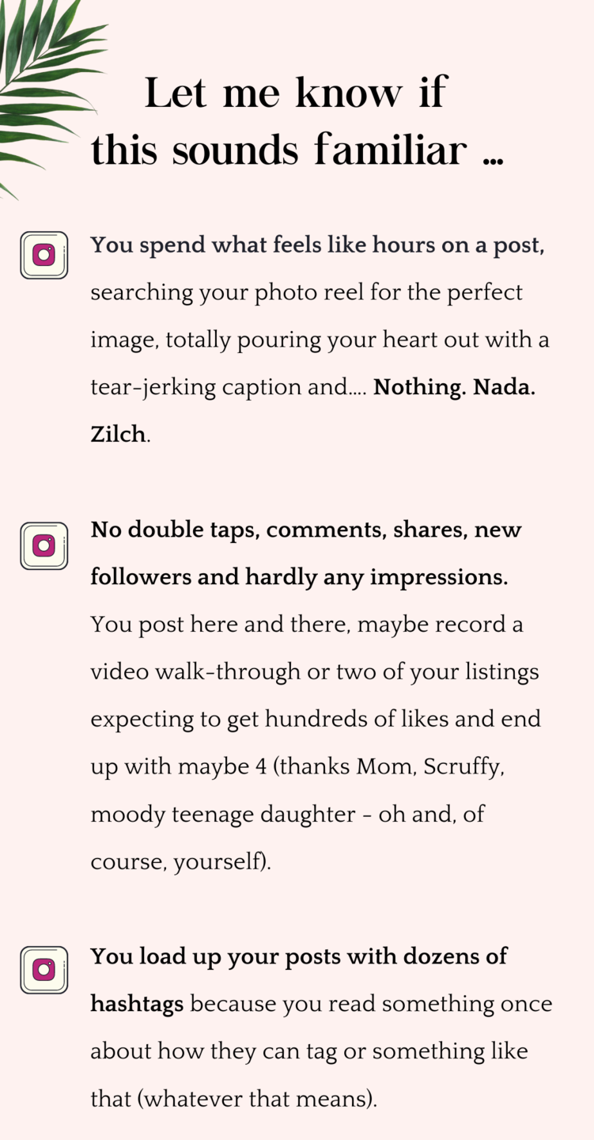This screenshot has width=594, height=1140.
Task: Click the heading 'Let me know if'
Action: (296, 93)
